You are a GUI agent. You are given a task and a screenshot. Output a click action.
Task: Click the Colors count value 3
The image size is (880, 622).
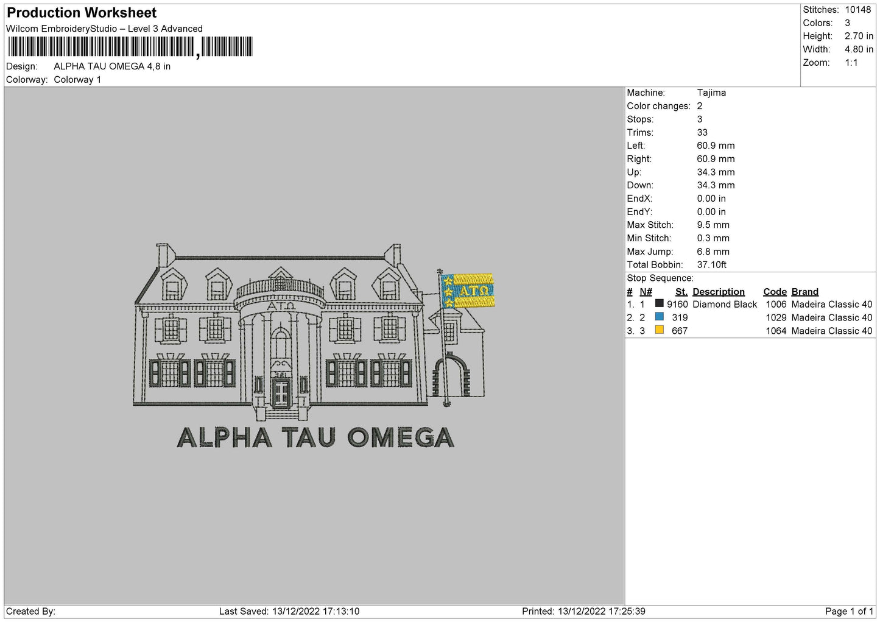pyautogui.click(x=847, y=23)
